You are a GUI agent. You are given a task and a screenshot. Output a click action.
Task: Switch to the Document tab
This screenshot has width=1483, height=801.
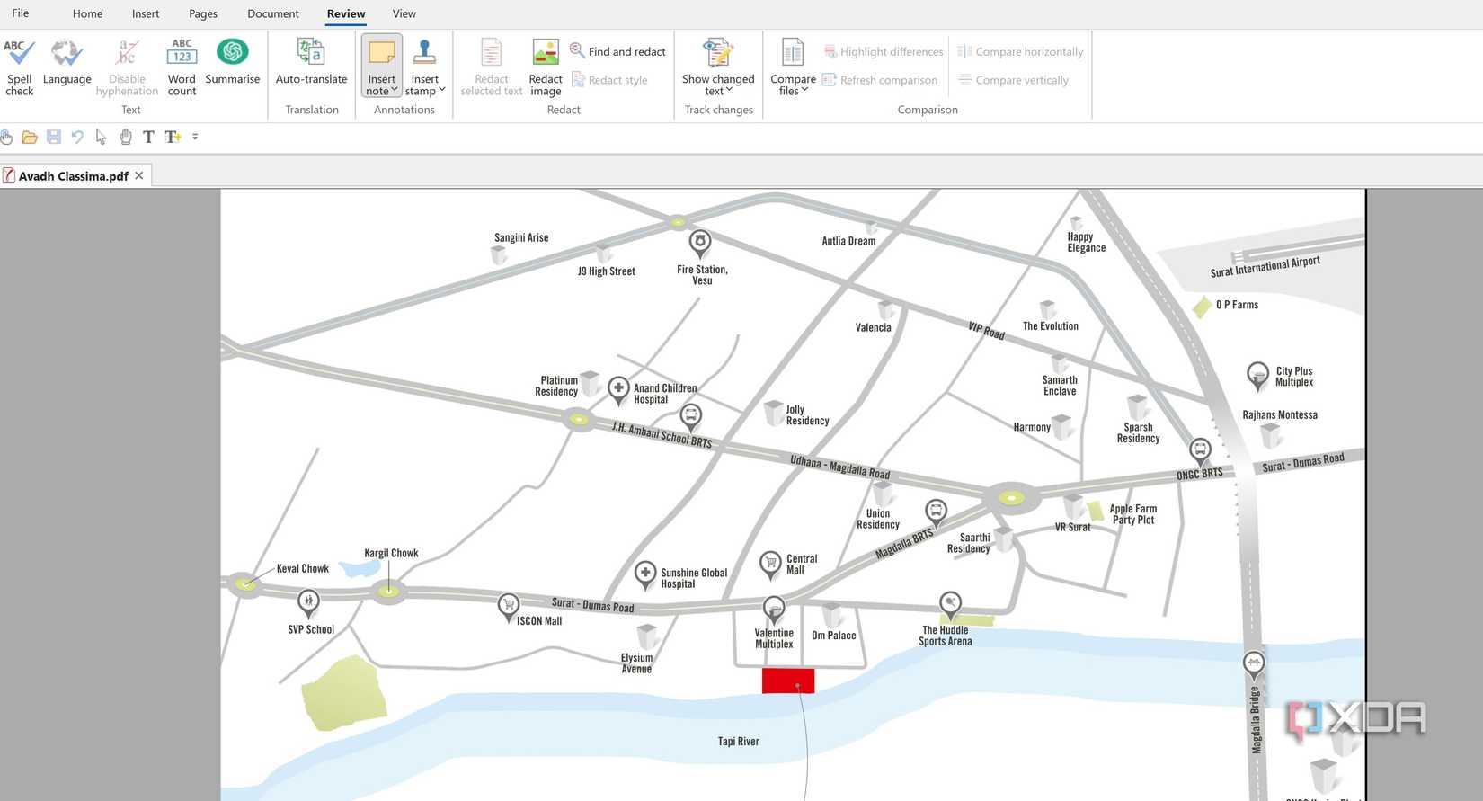[x=273, y=13]
